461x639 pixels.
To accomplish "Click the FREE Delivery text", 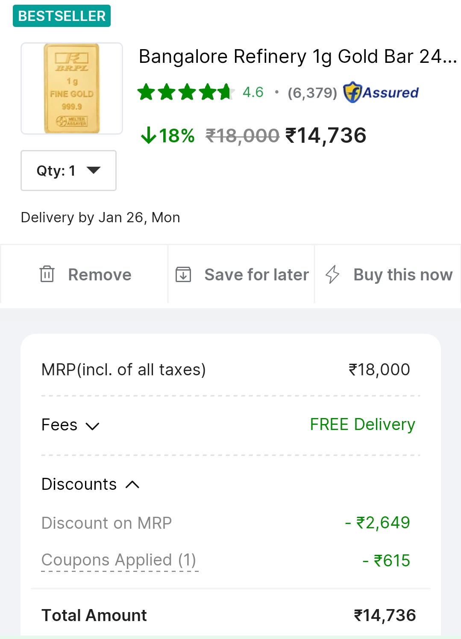I will pyautogui.click(x=362, y=424).
